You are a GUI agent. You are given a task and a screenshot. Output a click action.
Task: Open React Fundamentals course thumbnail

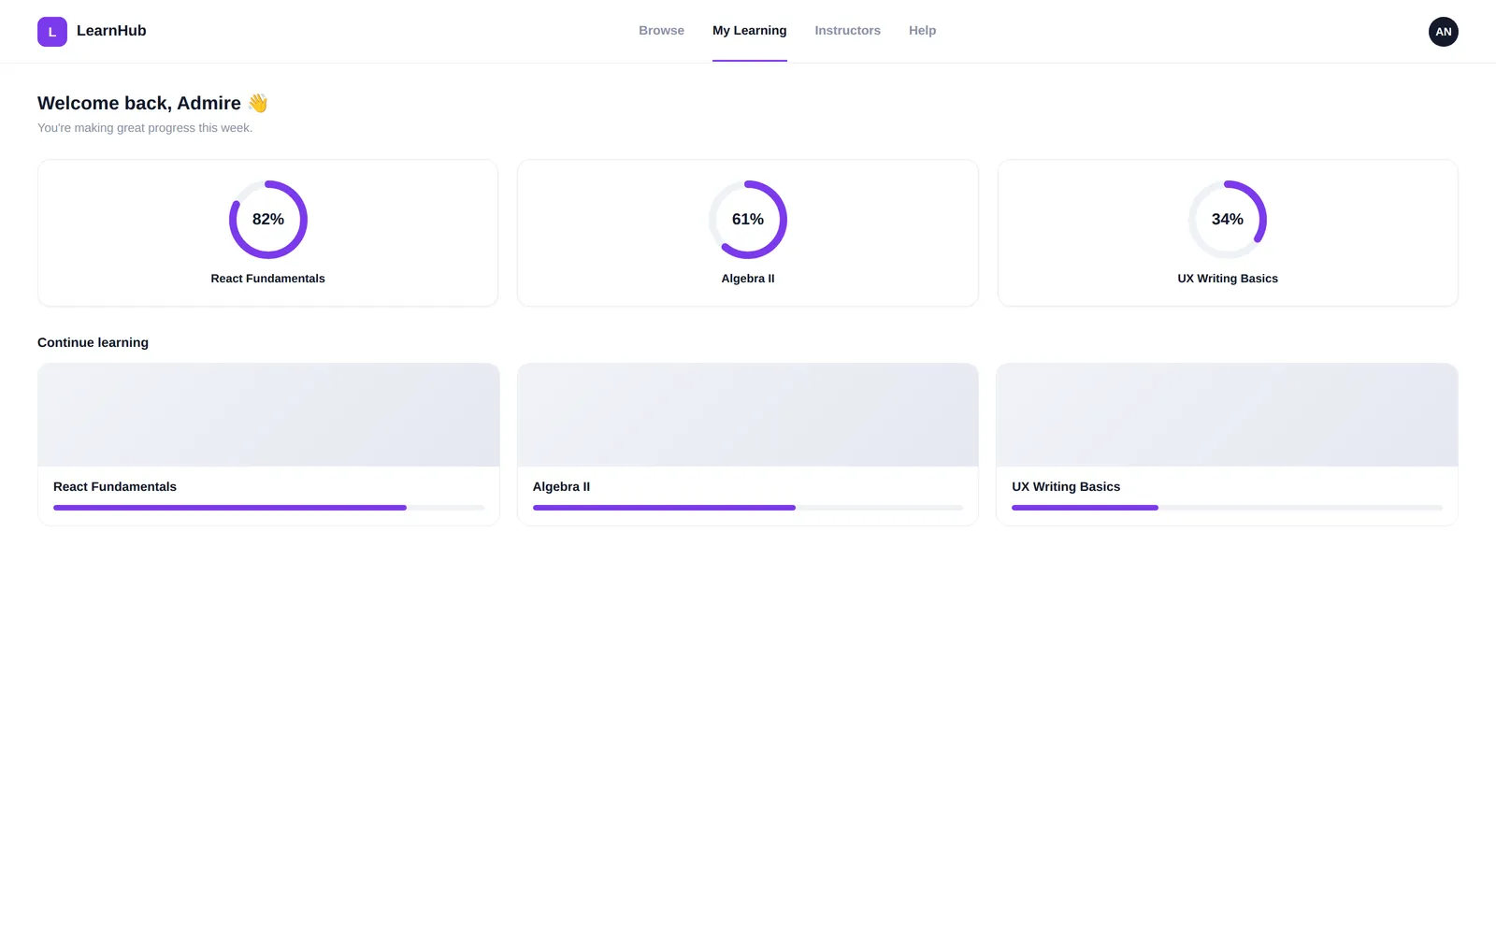click(x=268, y=415)
